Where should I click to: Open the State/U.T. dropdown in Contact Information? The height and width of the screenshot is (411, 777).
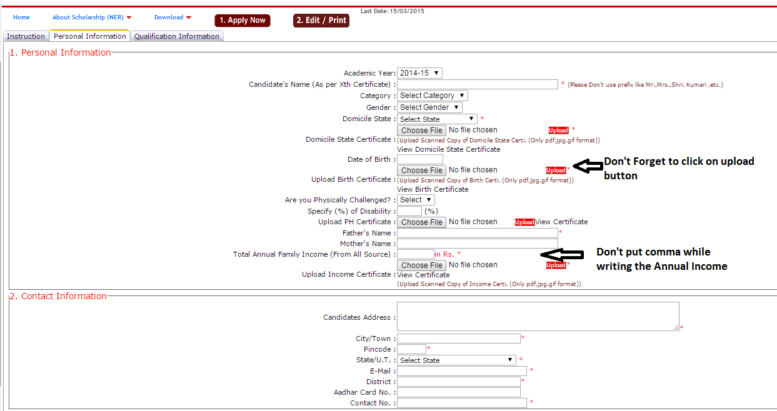pos(456,360)
